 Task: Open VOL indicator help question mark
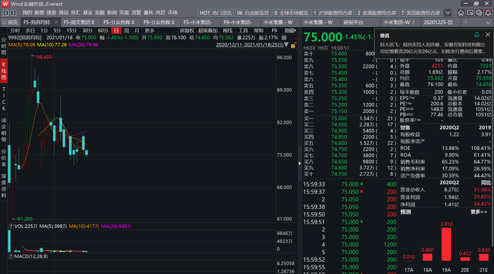click(11, 226)
